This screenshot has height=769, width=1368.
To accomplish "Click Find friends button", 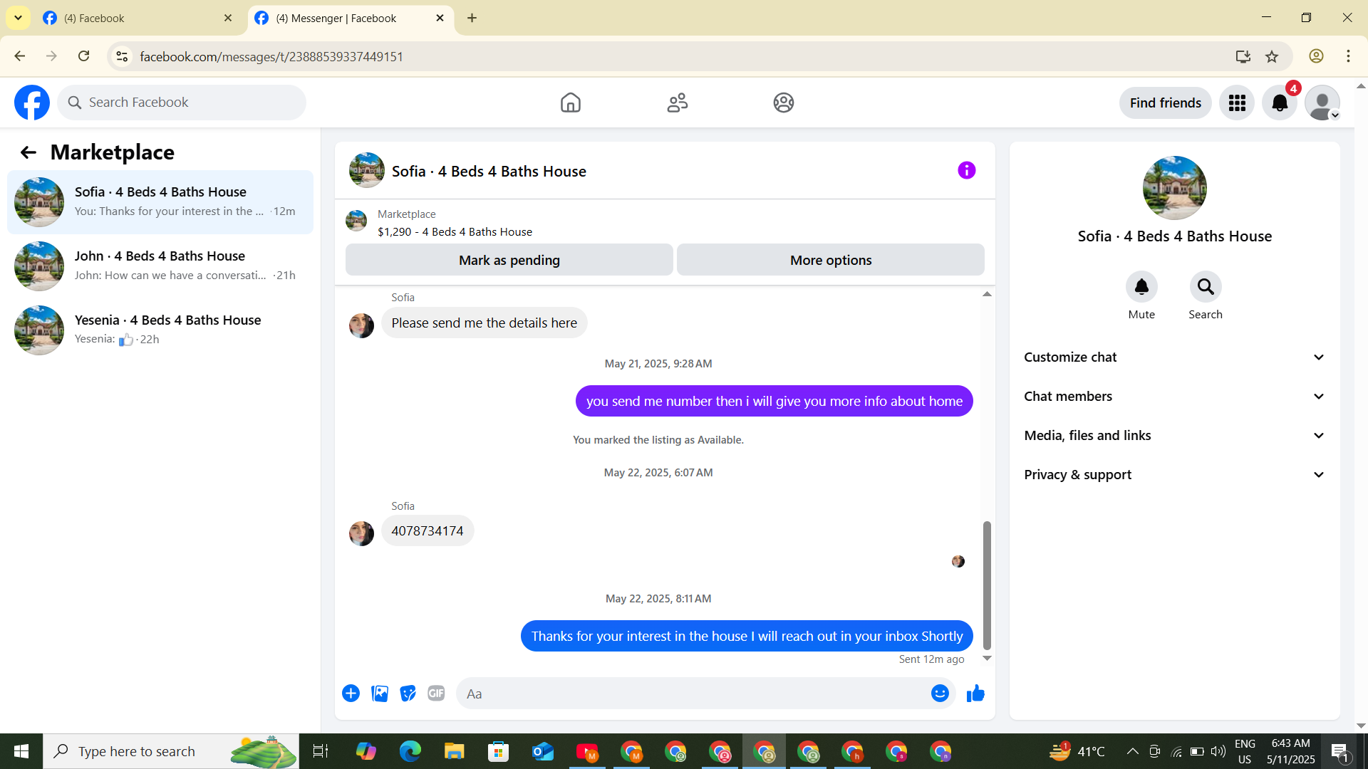I will (x=1166, y=103).
